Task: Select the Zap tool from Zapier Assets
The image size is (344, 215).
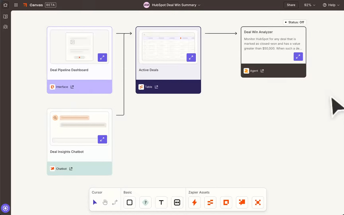Action: tap(194, 202)
